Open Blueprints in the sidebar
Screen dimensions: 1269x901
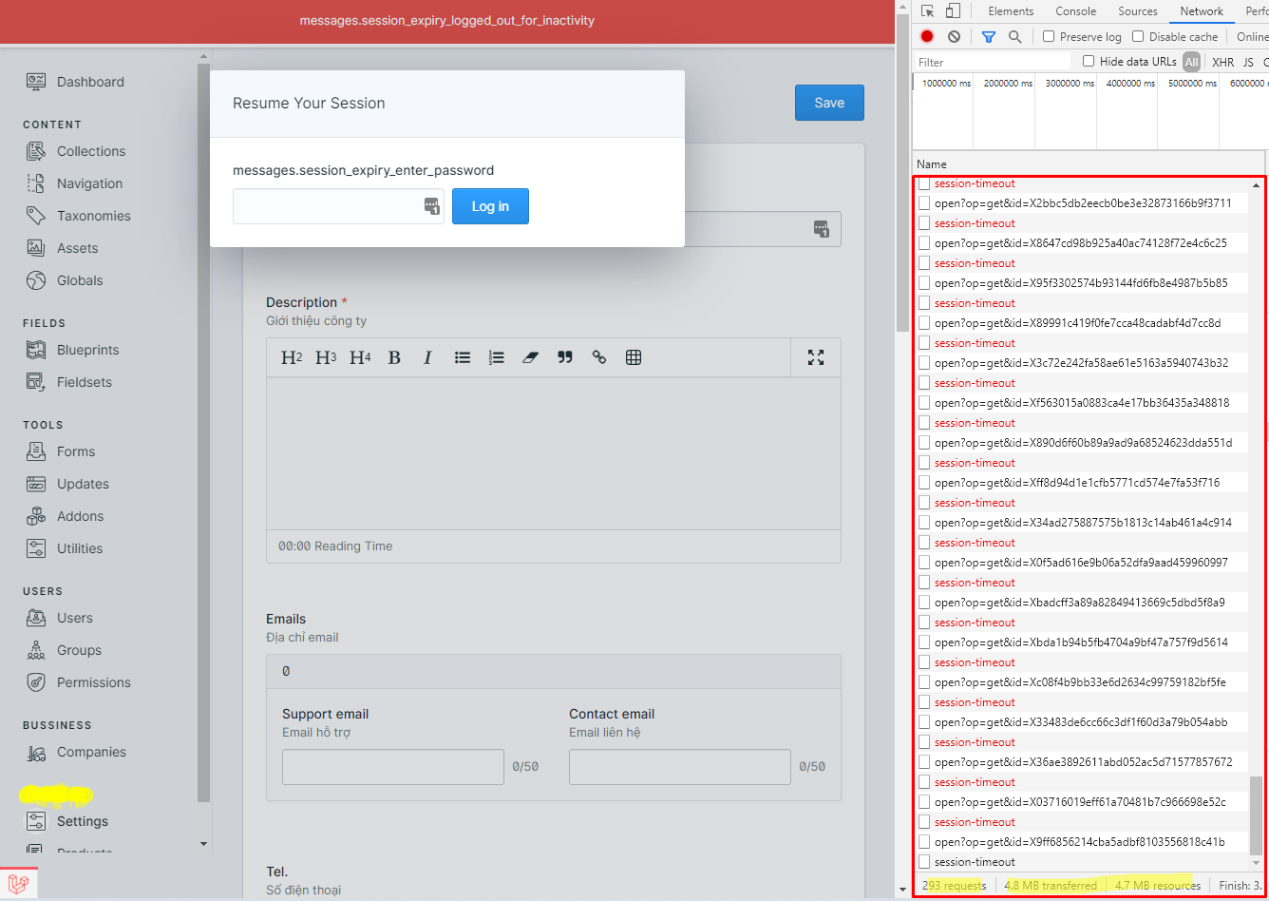tap(73, 350)
